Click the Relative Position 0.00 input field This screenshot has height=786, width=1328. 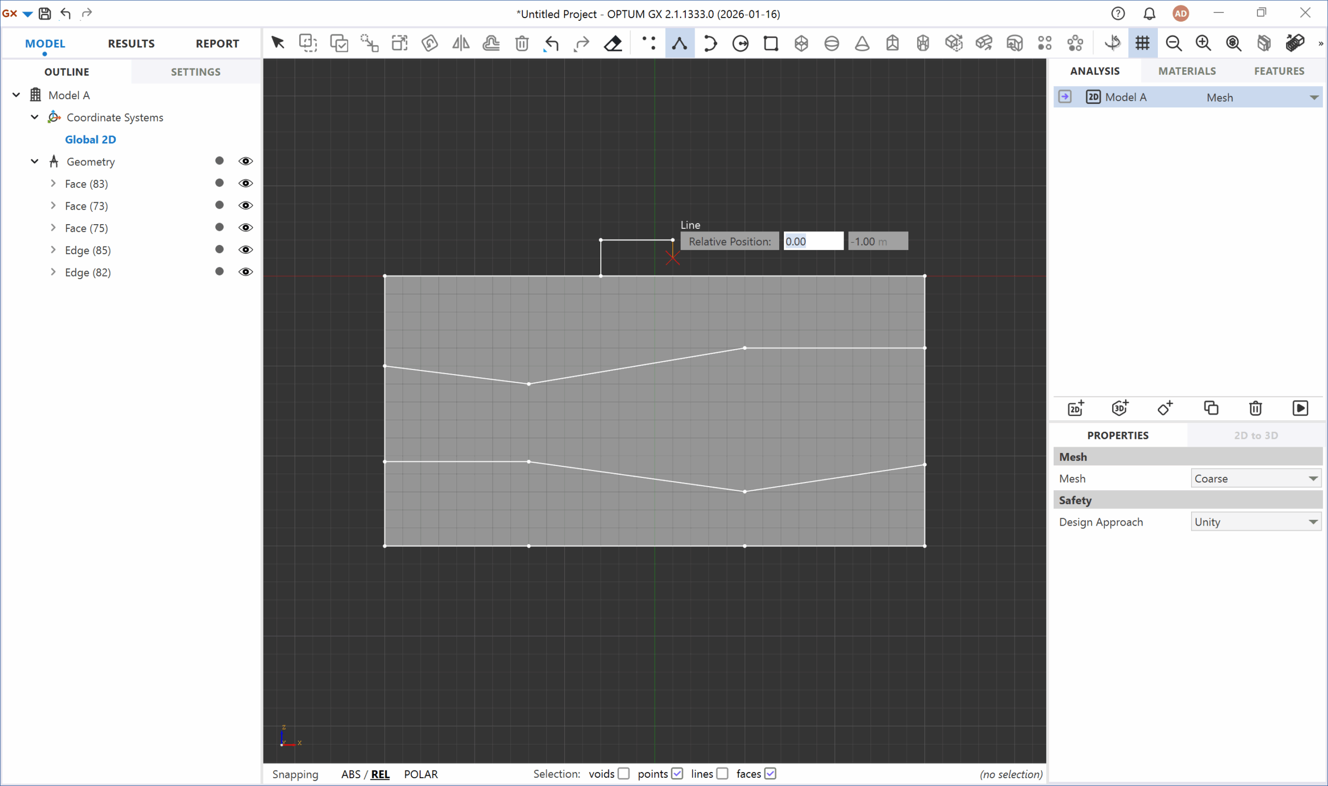tap(813, 242)
